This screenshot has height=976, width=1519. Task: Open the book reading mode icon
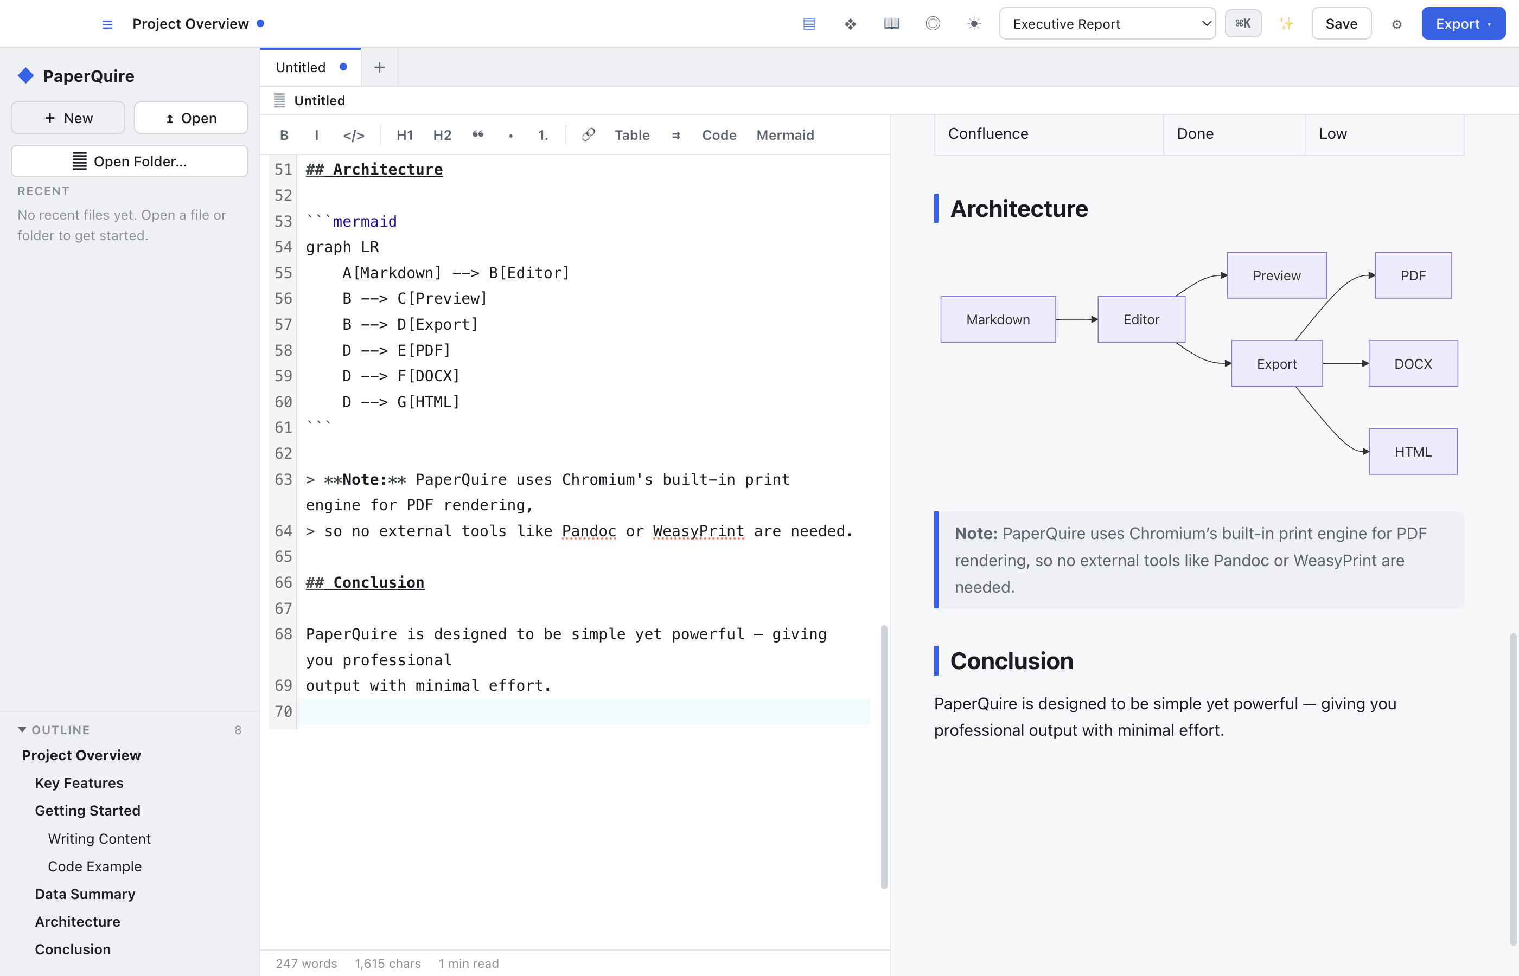pos(891,24)
